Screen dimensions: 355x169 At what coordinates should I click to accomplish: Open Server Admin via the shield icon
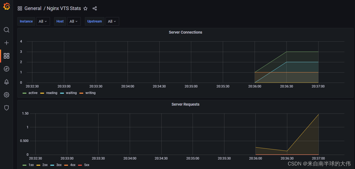coord(6,108)
